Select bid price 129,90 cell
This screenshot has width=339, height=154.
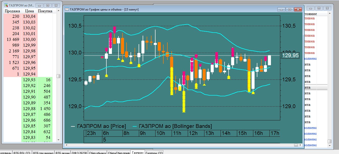[x=30, y=97]
